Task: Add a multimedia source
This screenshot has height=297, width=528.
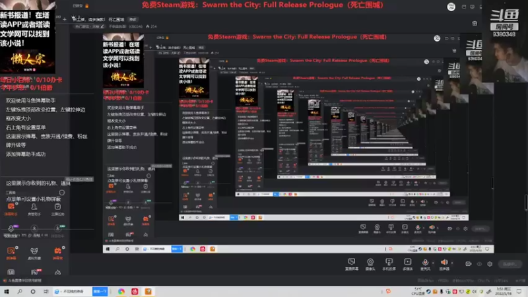Action: click(407, 264)
